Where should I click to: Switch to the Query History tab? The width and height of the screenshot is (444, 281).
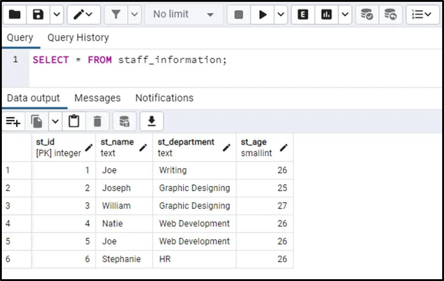click(78, 38)
